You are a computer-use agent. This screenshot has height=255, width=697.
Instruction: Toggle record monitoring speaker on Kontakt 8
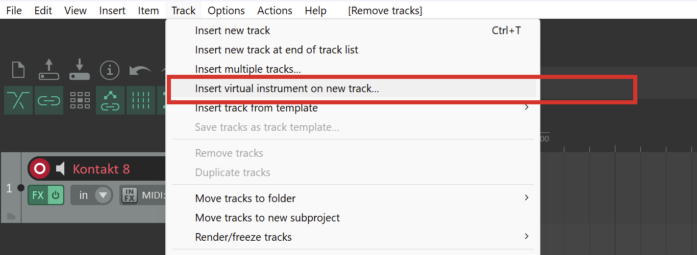point(61,168)
